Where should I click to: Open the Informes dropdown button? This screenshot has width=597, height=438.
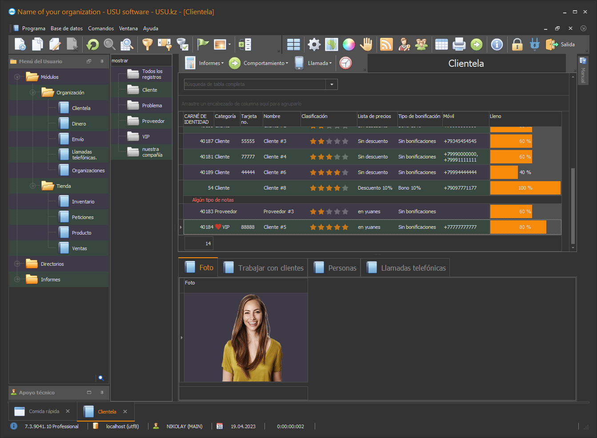tap(205, 63)
